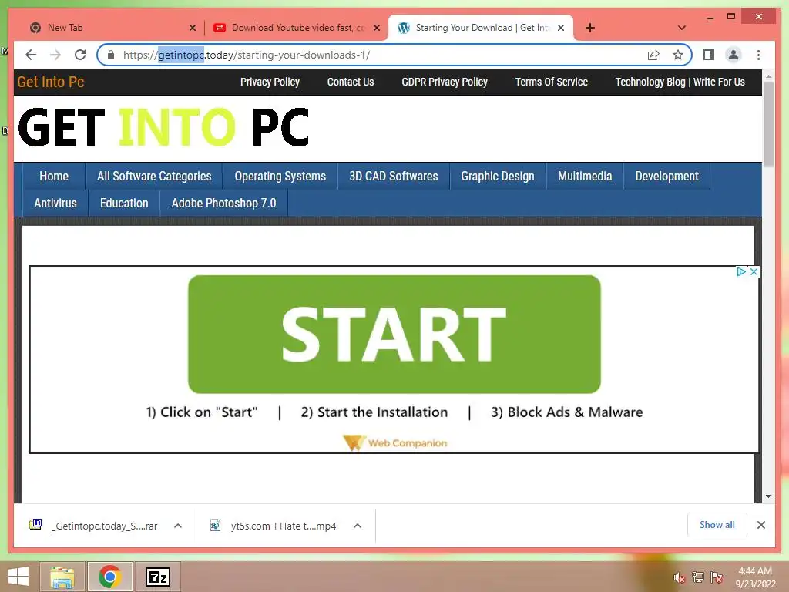Screen dimensions: 789x592
Task: Open the GDPR Privacy Policy link
Action: pos(445,82)
